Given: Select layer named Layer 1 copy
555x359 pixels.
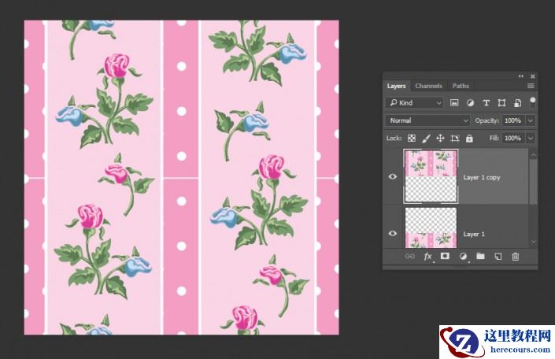Looking at the screenshot, I should 482,177.
